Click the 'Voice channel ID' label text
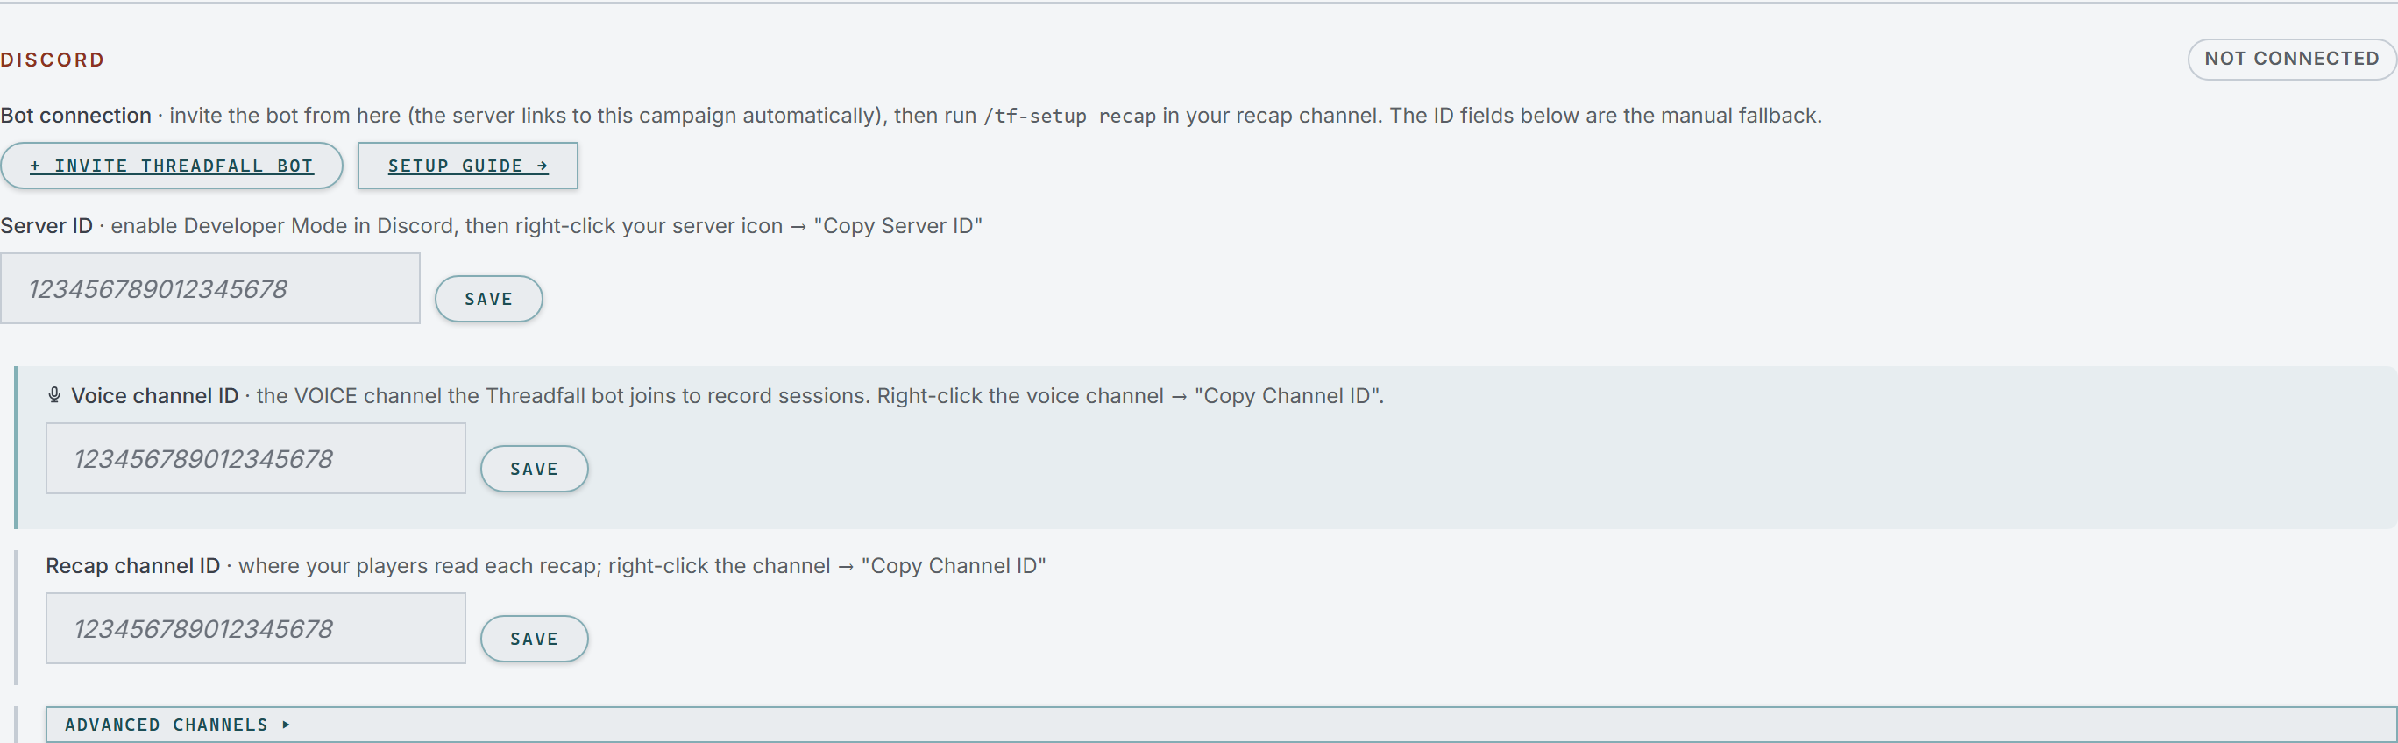The height and width of the screenshot is (743, 2398). [154, 396]
